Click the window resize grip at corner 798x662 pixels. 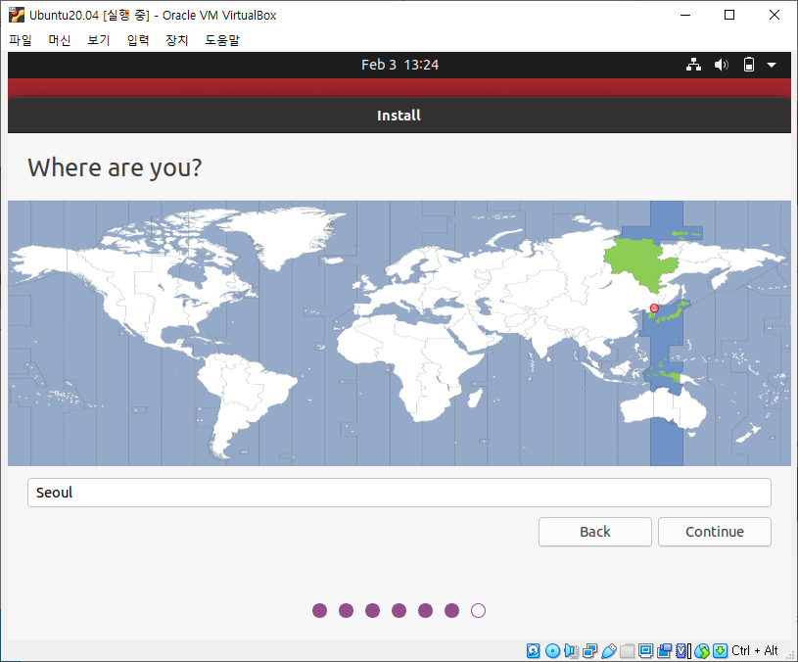(x=791, y=655)
